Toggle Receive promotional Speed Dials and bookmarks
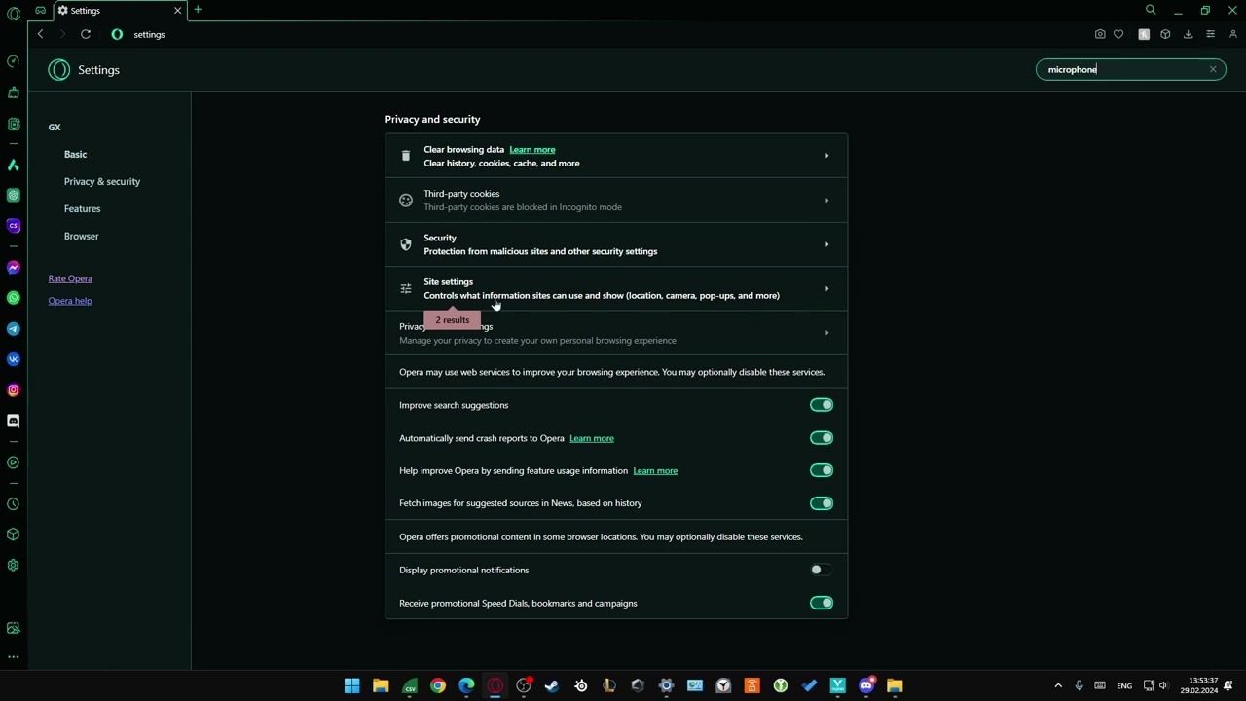This screenshot has height=701, width=1246. (822, 603)
